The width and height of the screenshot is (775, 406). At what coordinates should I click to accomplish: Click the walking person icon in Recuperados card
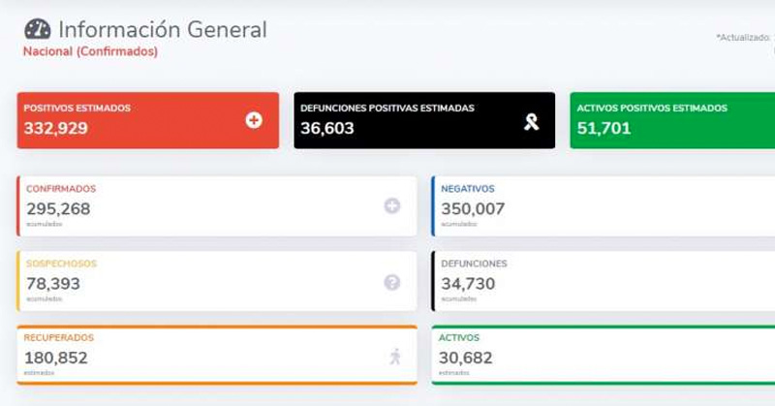tap(395, 357)
